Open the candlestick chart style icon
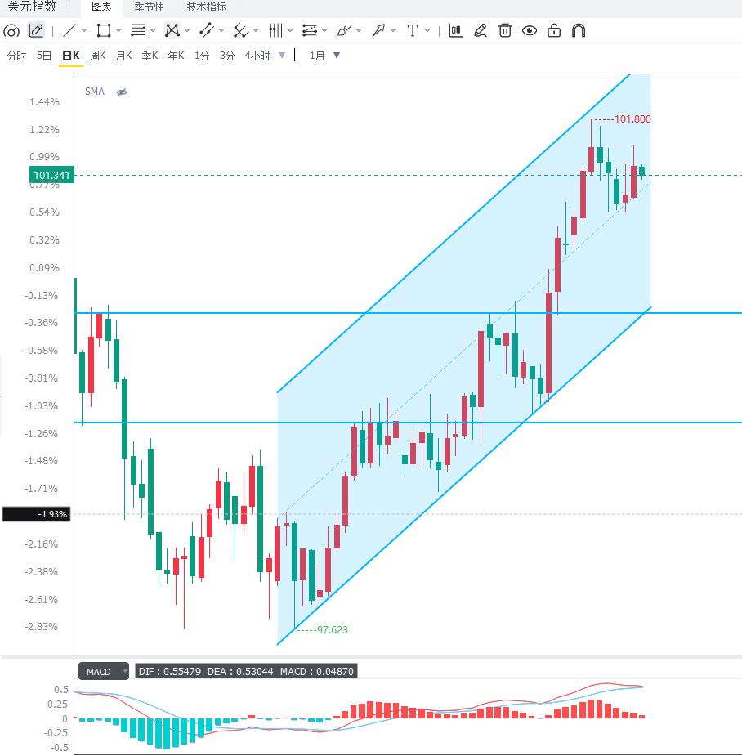Viewport: 742px width, 756px height. tap(456, 31)
